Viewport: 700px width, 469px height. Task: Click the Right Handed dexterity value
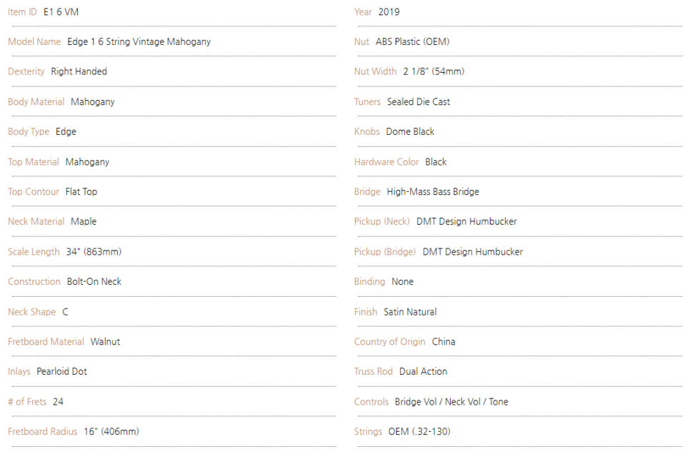pyautogui.click(x=79, y=71)
